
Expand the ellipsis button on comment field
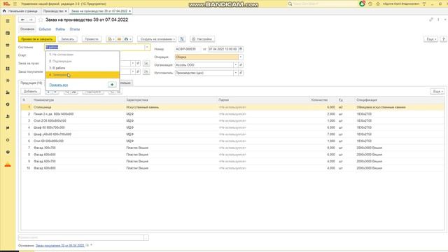(x=146, y=237)
